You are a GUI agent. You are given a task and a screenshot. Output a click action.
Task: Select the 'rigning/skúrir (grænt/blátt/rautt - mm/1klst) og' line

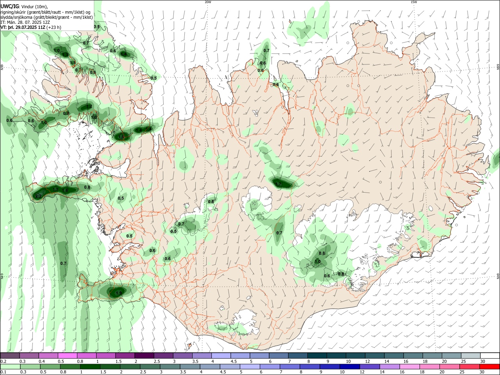point(45,12)
